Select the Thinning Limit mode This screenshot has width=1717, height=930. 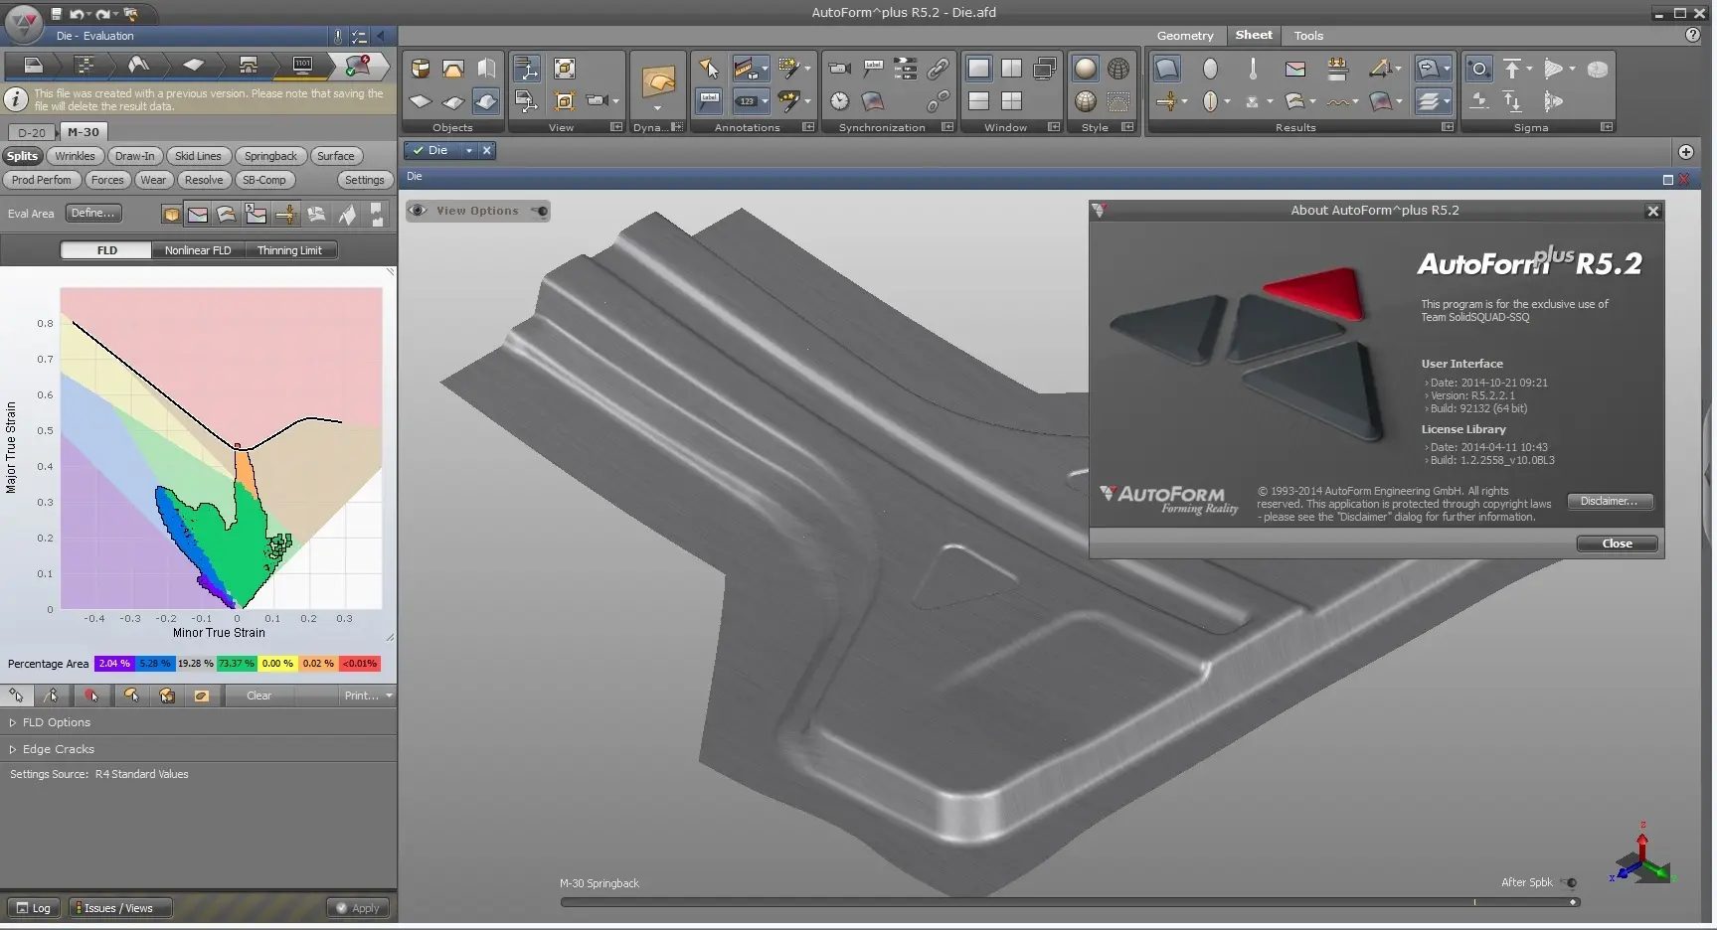289,250
